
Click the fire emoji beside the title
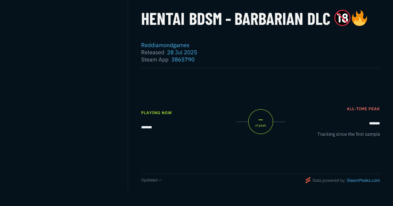coord(359,18)
